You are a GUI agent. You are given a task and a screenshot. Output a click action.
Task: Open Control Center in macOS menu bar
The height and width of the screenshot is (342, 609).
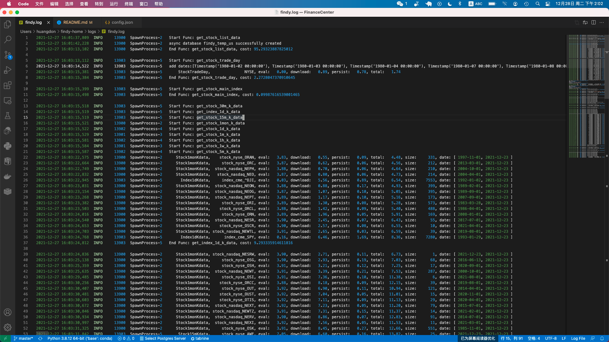548,4
